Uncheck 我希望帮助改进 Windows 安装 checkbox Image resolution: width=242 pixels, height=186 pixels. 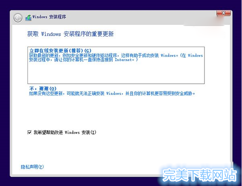29,132
